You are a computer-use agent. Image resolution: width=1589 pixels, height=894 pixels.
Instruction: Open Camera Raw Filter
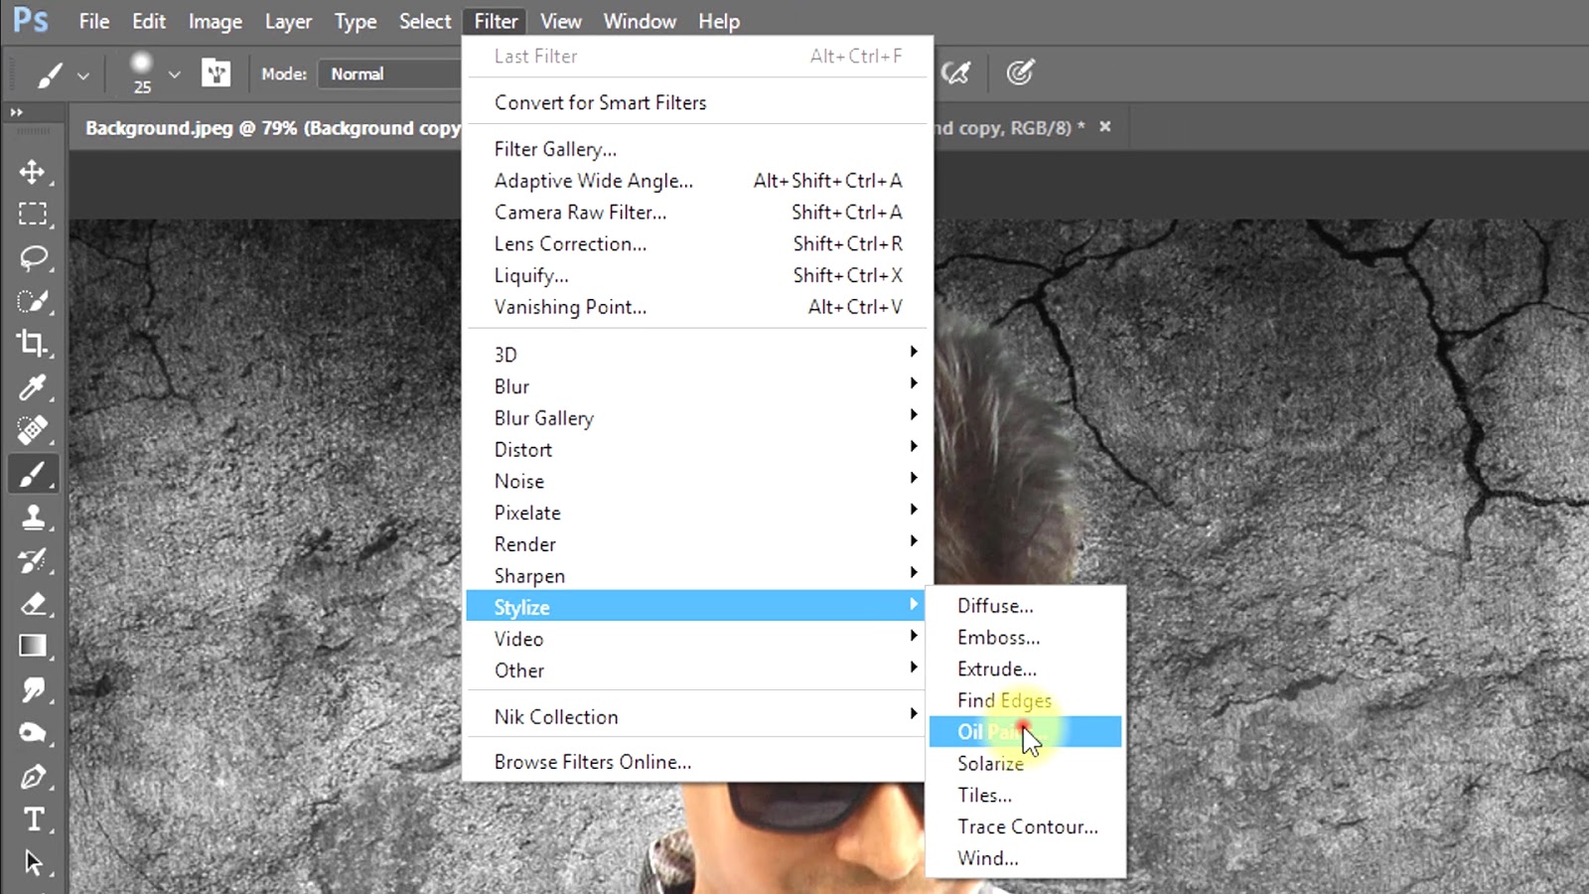tap(697, 213)
